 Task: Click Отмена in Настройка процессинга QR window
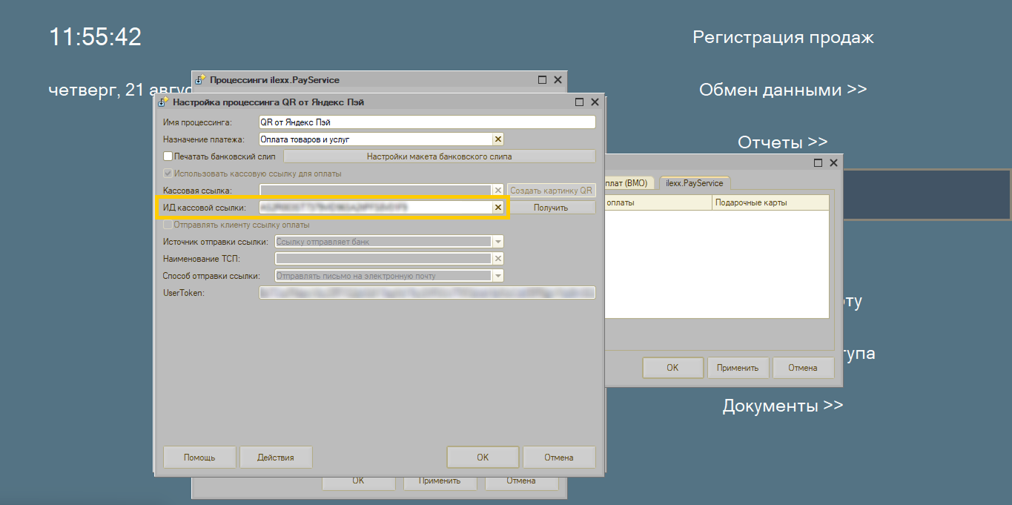(559, 458)
